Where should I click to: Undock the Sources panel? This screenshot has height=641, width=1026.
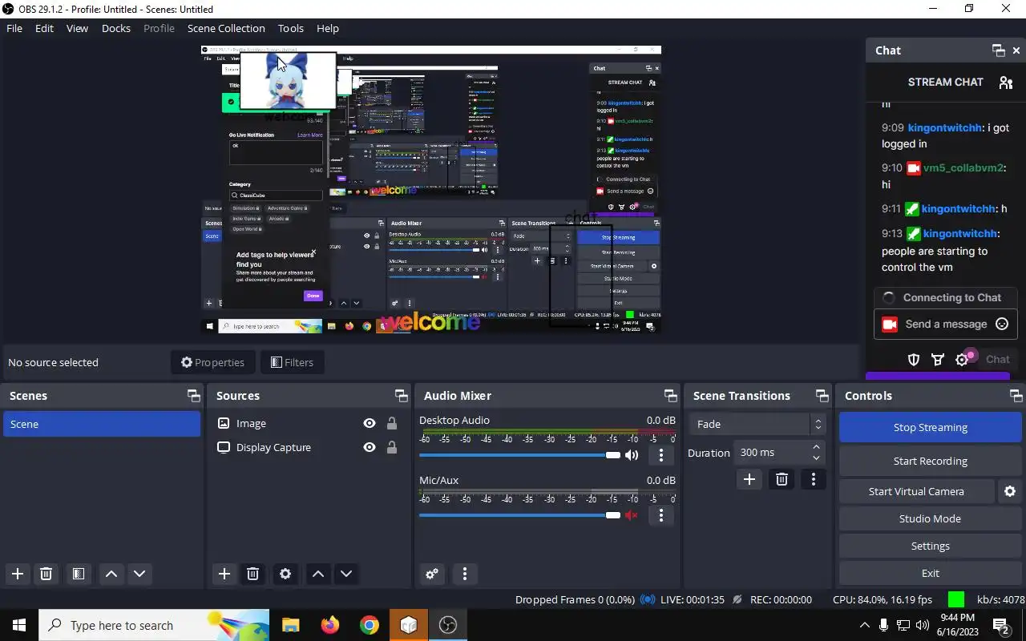pos(401,396)
